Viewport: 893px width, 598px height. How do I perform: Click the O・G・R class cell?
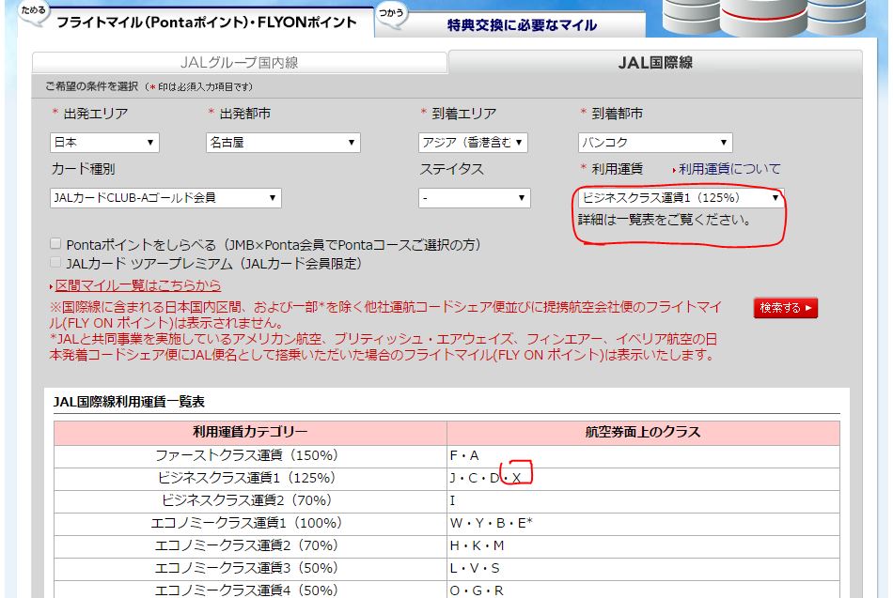coord(643,590)
